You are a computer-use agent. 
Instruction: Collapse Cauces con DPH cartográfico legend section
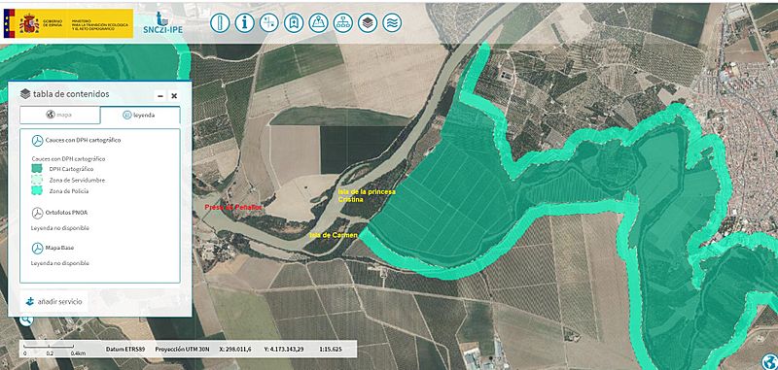pyautogui.click(x=37, y=141)
